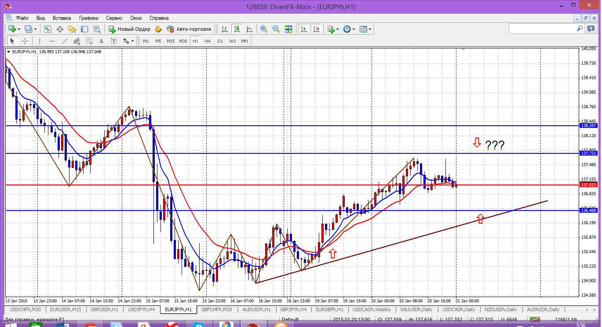
Task: Open the Сервис menu
Action: (x=114, y=18)
